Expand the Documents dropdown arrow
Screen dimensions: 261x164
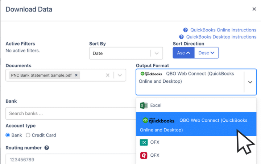pyautogui.click(x=120, y=75)
